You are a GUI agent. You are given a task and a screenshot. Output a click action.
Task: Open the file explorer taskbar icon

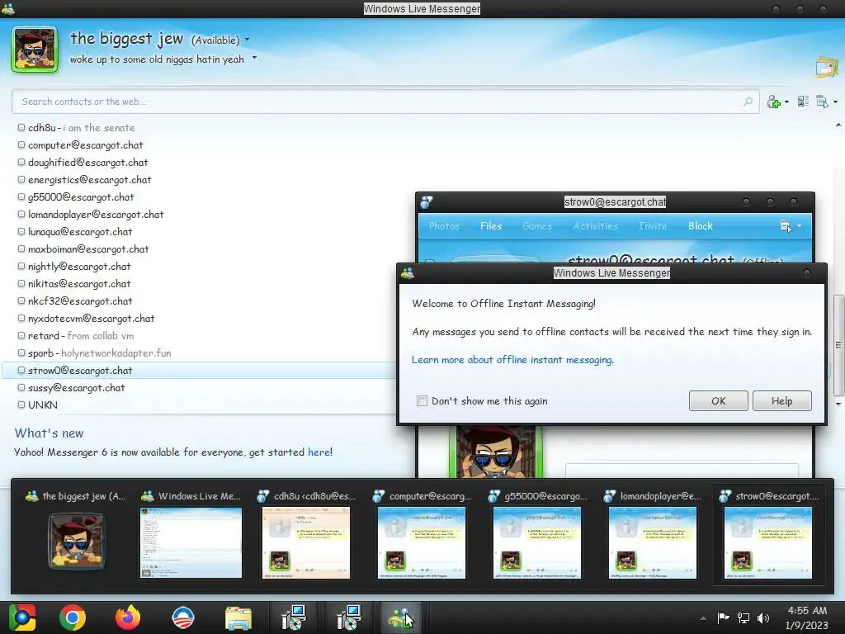[238, 617]
